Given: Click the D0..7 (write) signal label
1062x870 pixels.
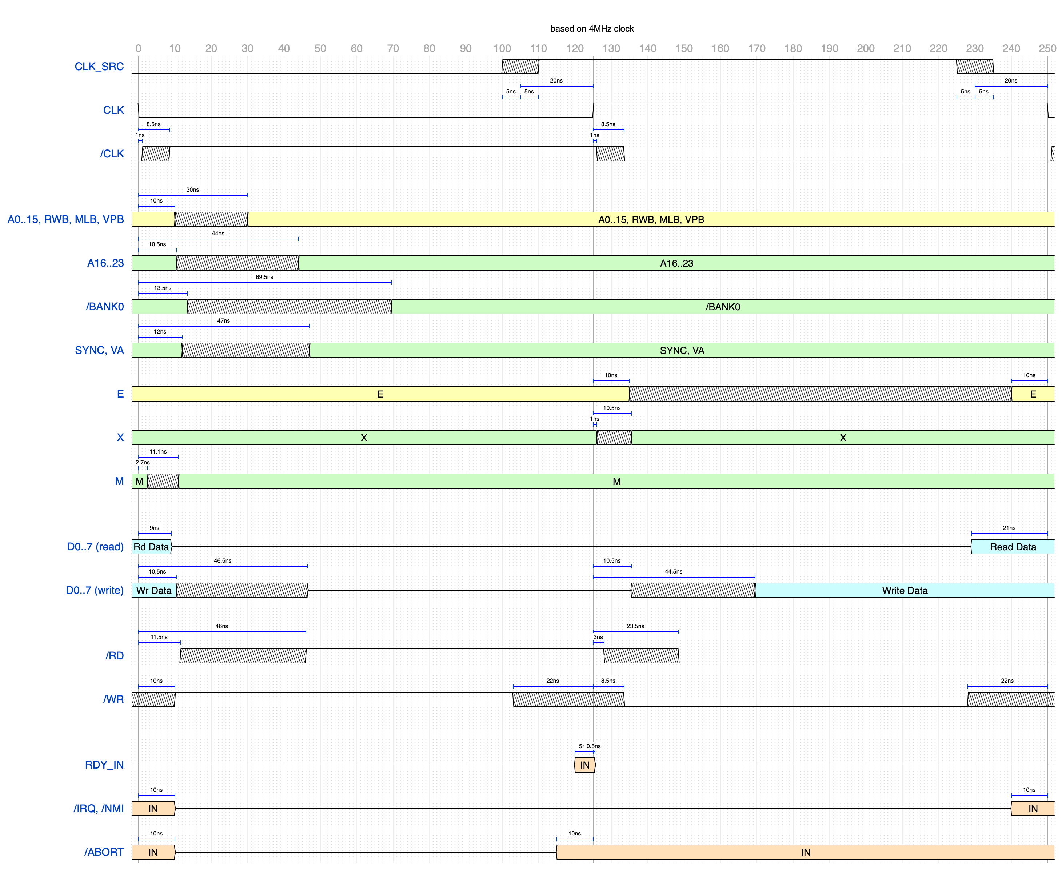Looking at the screenshot, I should click(95, 590).
